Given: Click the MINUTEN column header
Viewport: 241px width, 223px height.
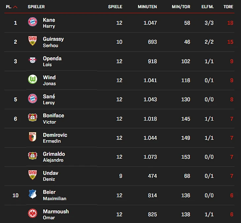Looking at the screenshot, I should (x=147, y=7).
